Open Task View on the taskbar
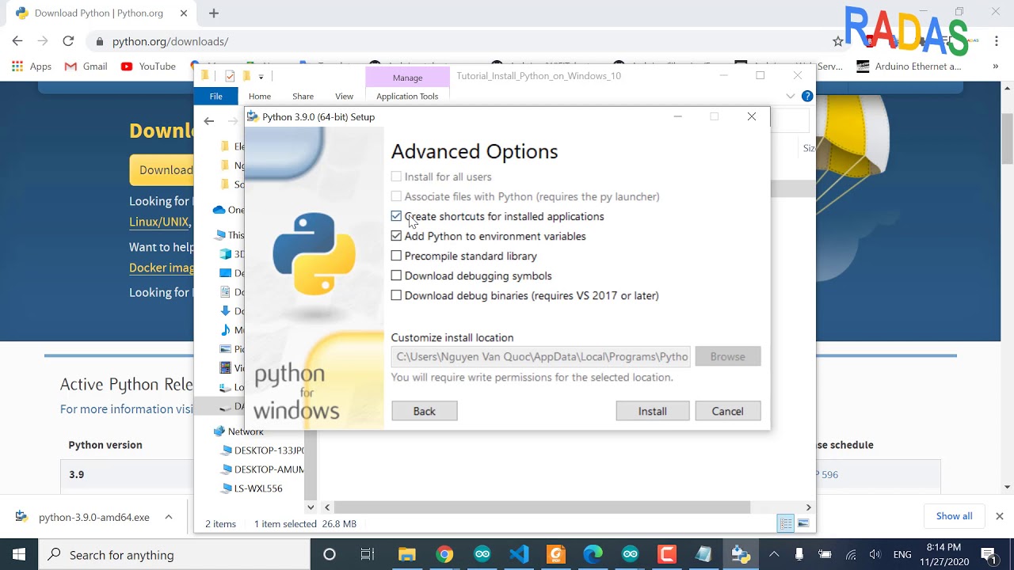Image resolution: width=1014 pixels, height=570 pixels. pos(368,554)
